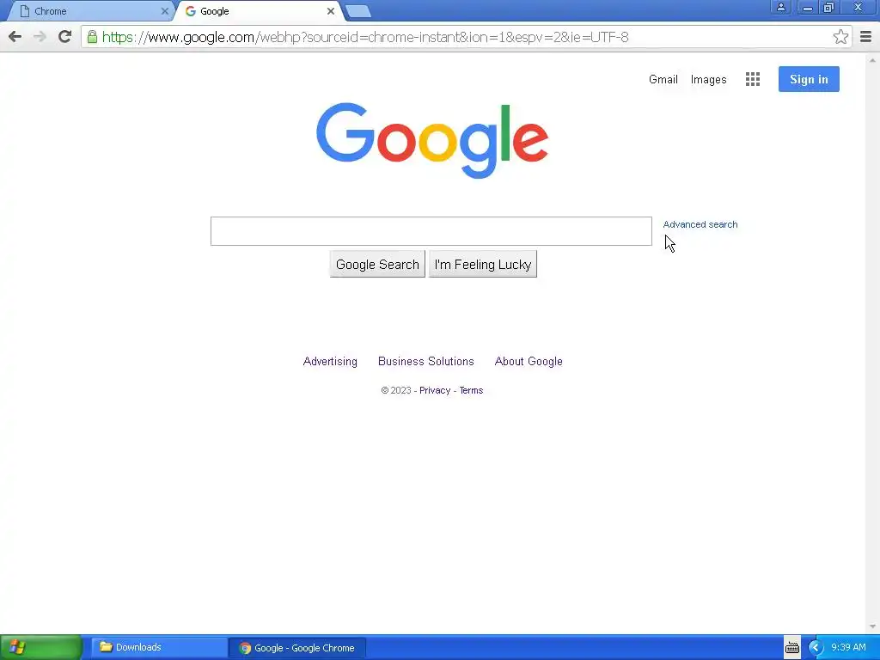Open the Images link
This screenshot has width=880, height=660.
tap(708, 80)
